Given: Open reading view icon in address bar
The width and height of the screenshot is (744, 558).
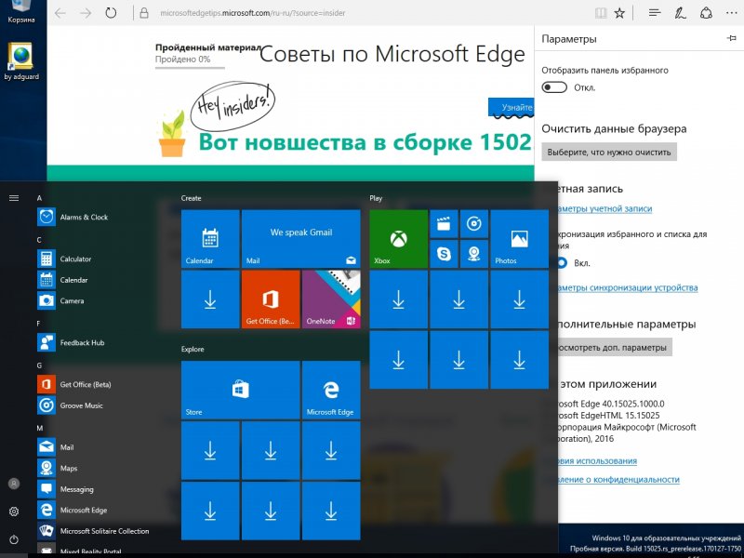Looking at the screenshot, I should [x=601, y=13].
